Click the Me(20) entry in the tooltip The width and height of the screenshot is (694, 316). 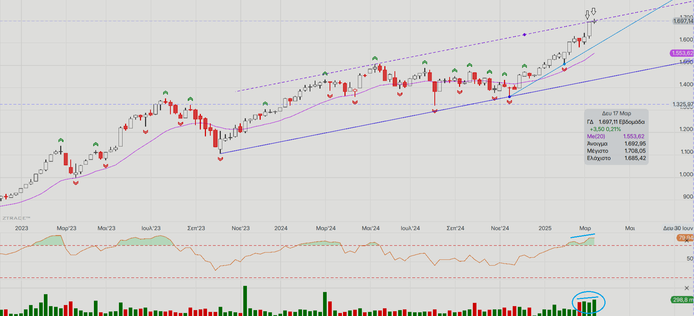click(596, 136)
